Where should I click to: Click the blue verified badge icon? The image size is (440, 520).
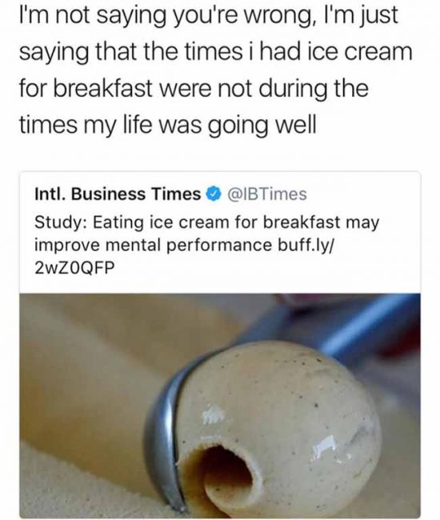pyautogui.click(x=214, y=194)
